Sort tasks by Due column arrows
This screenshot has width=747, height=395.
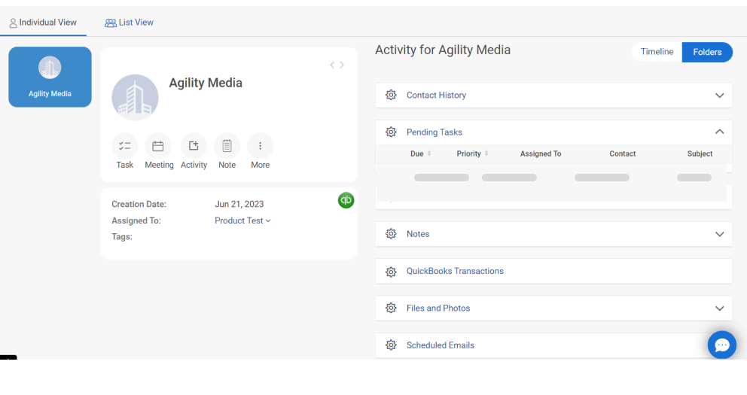[x=429, y=153]
